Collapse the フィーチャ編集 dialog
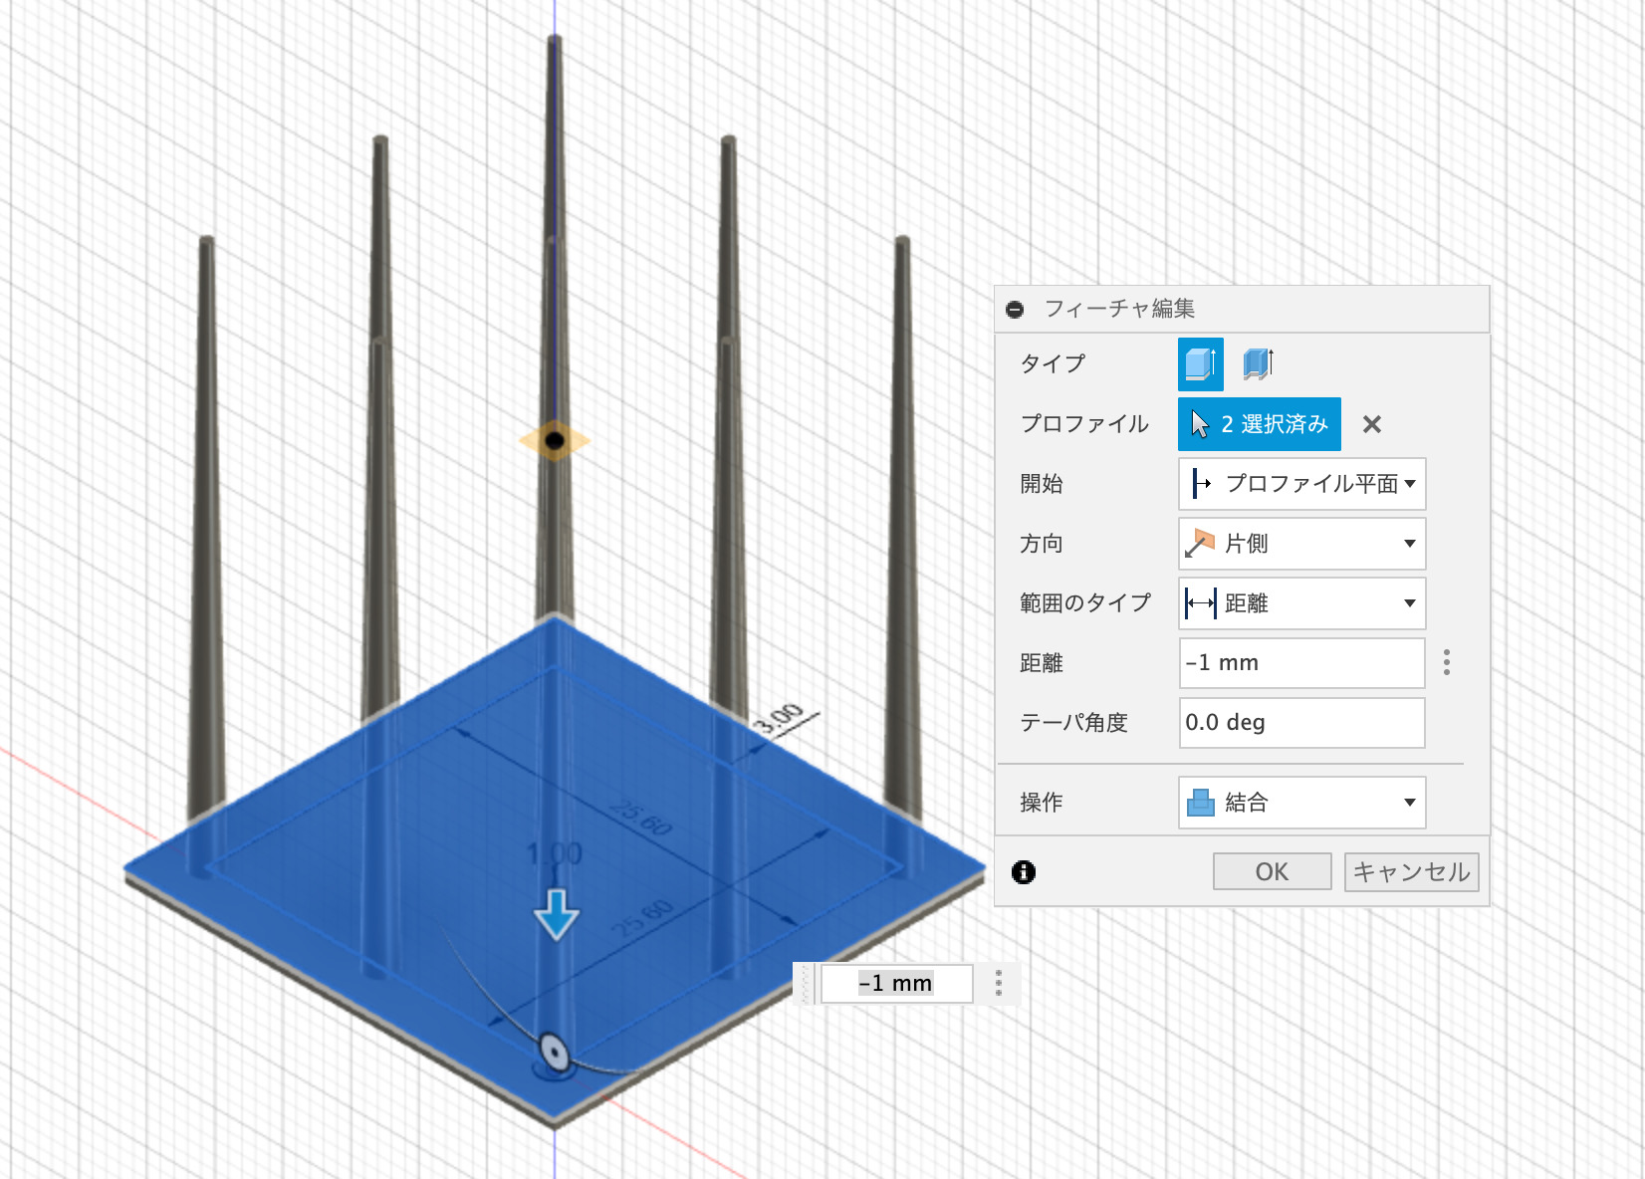1645x1179 pixels. tap(1015, 310)
